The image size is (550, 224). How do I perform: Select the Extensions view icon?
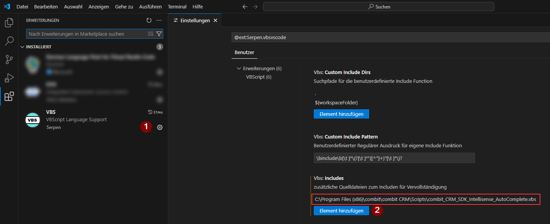(9, 96)
